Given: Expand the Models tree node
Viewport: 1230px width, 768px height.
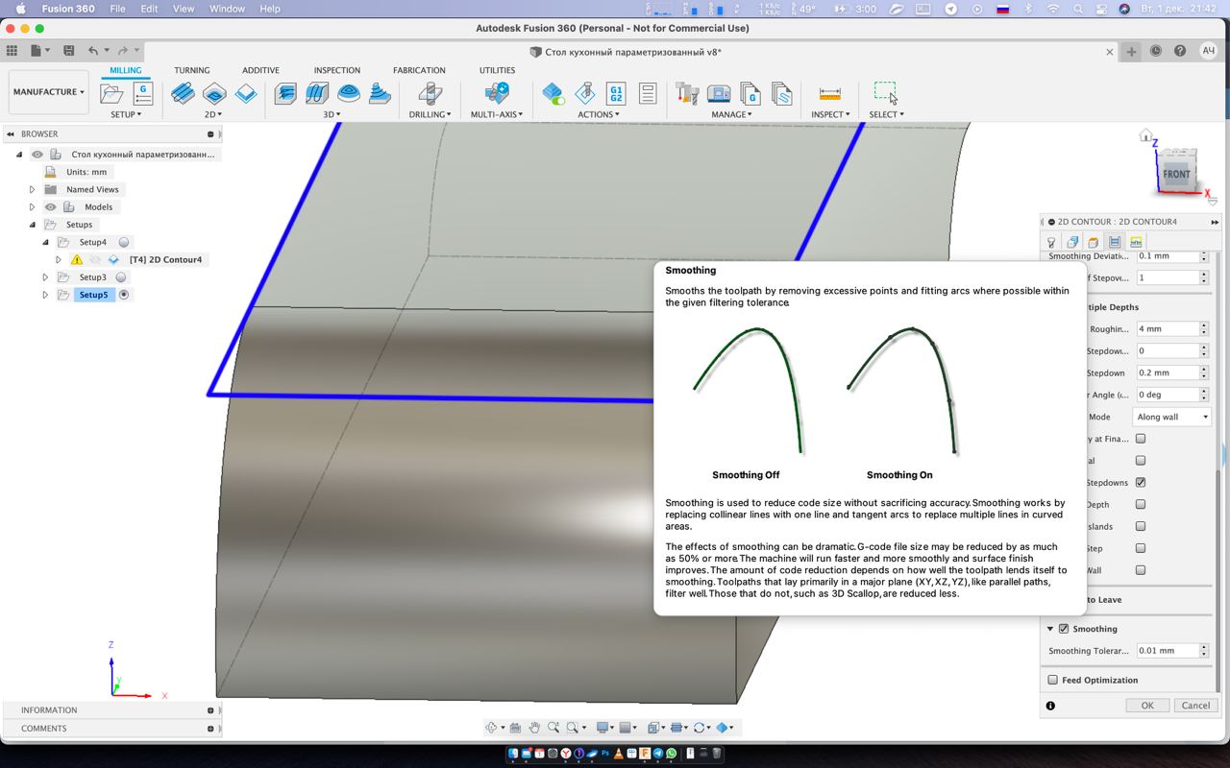Looking at the screenshot, I should (33, 206).
